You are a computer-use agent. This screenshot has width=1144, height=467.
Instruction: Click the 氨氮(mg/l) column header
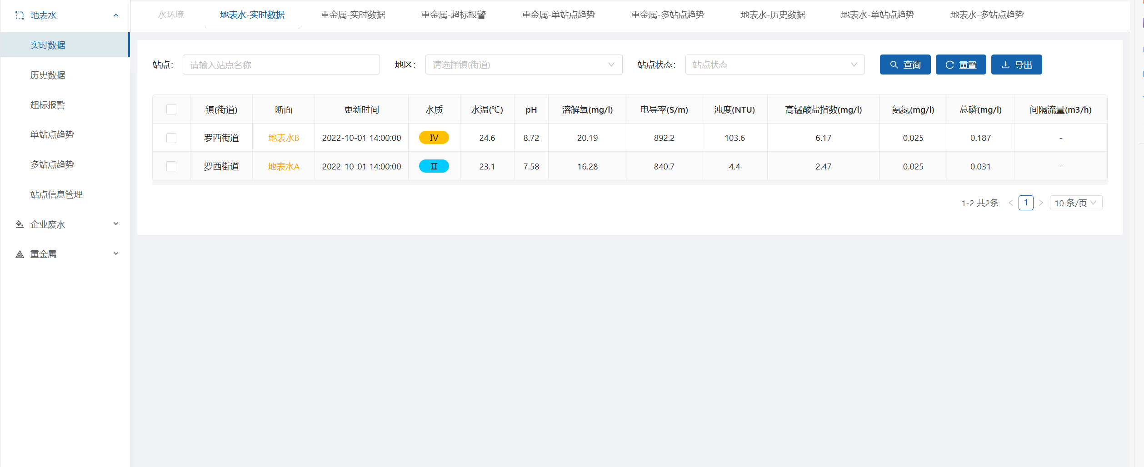pos(913,109)
